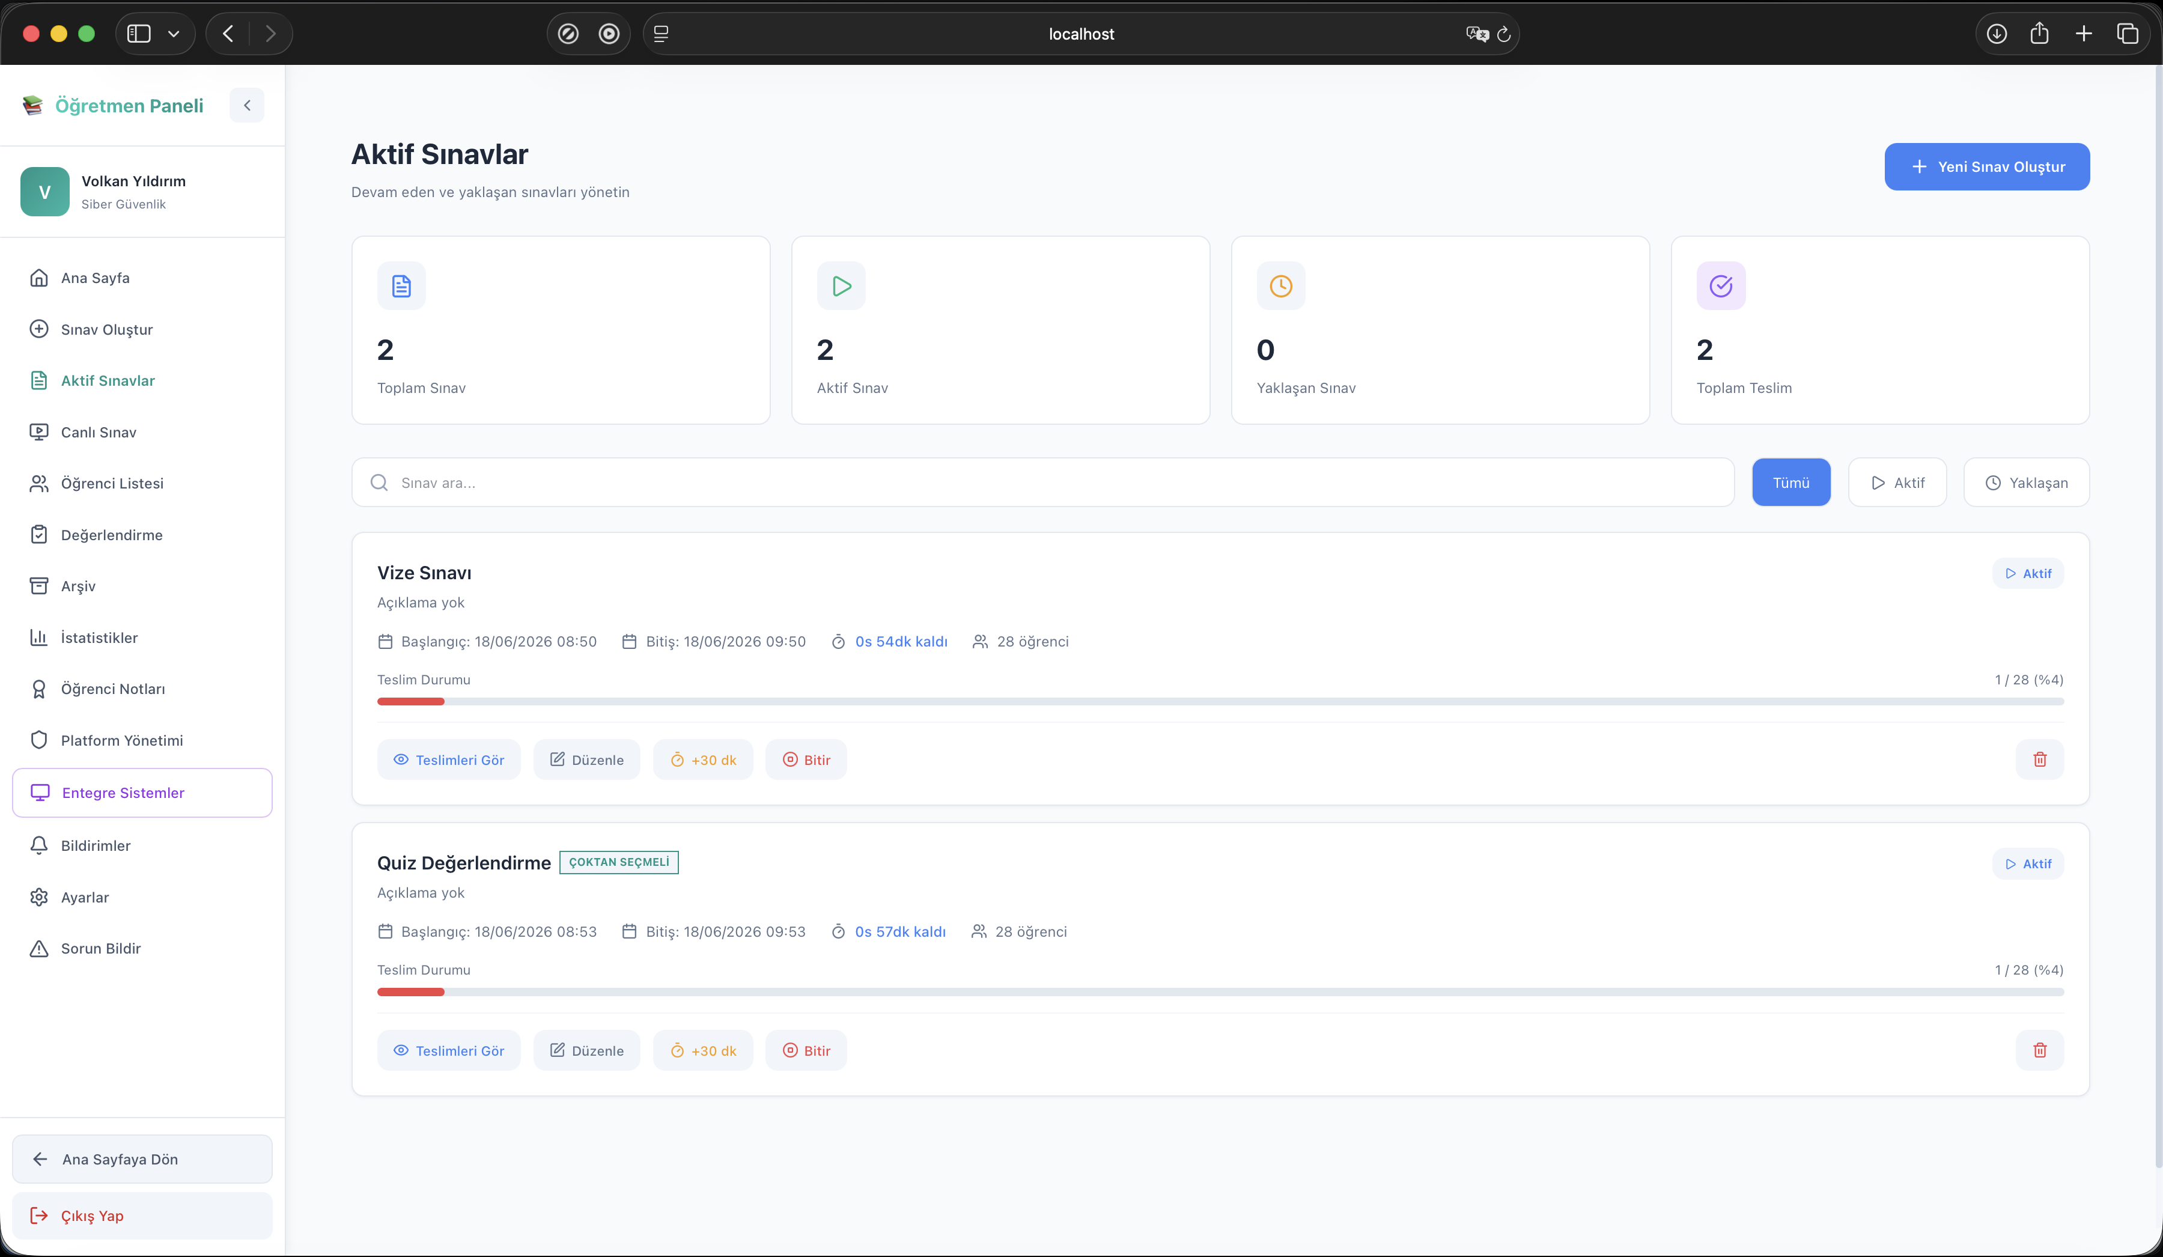Screen dimensions: 2163x1257
Task: Click the İstatistikler chart icon
Action: click(38, 637)
